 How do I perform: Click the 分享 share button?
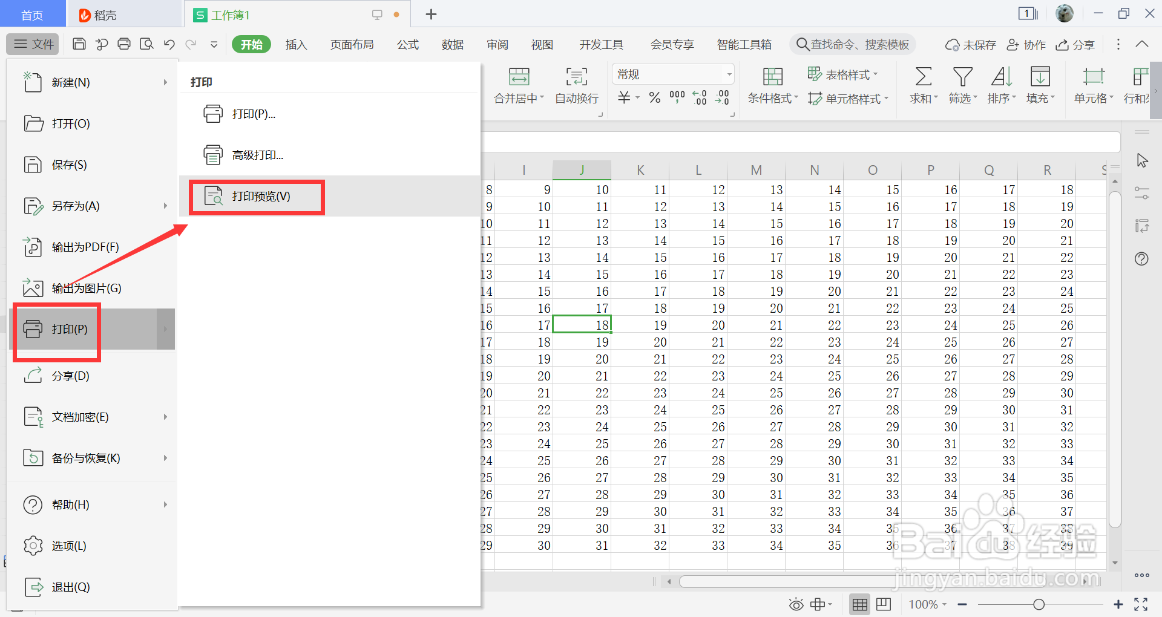(1075, 45)
